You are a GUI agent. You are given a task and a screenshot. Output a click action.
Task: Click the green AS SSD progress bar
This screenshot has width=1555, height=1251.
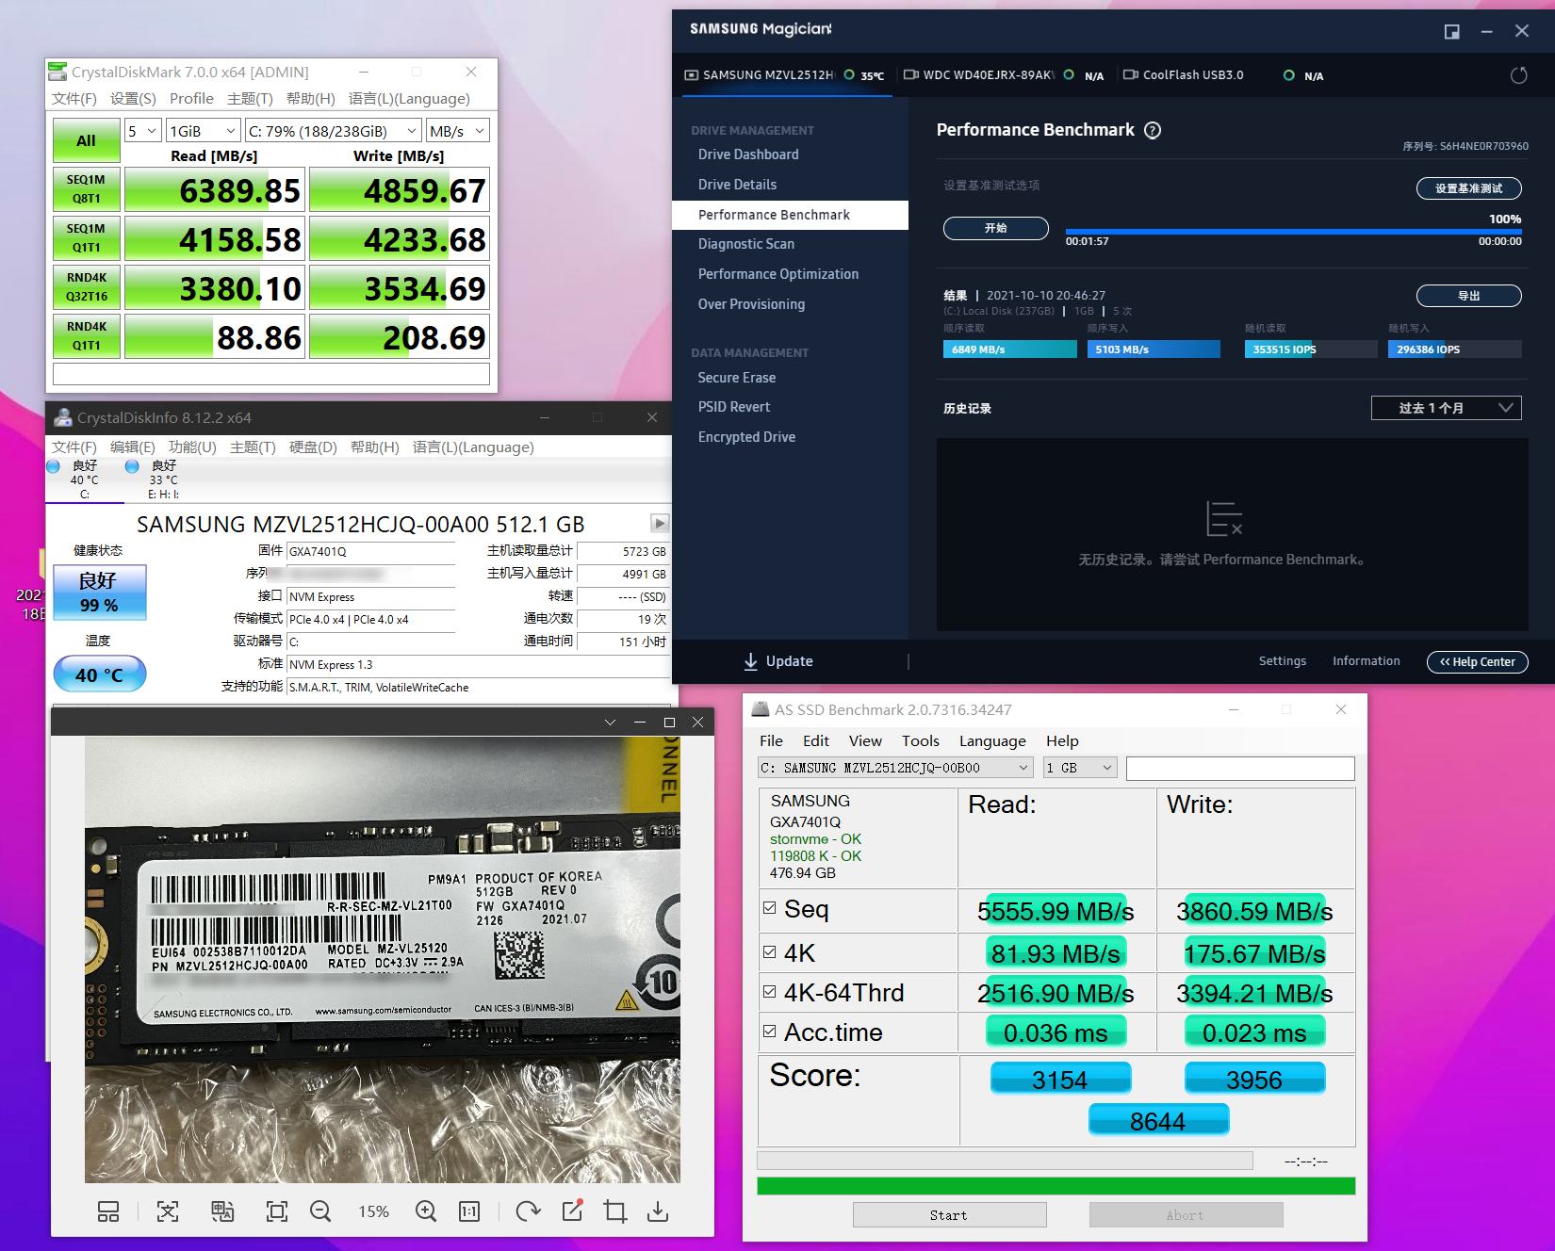(x=1056, y=1186)
